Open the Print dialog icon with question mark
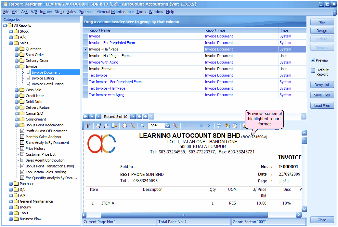338x227 pixels. (x=98, y=126)
